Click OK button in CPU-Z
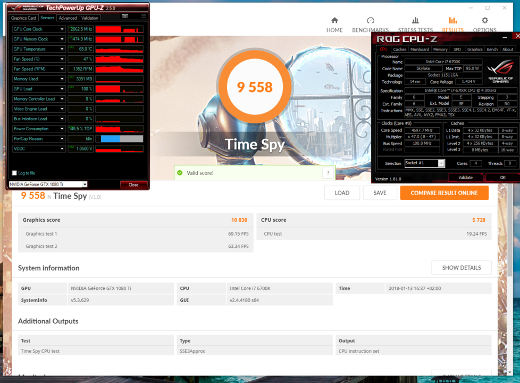Screen dimensions: 520x383 coord(503,178)
